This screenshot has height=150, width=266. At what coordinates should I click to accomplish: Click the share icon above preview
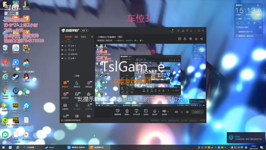click(202, 39)
